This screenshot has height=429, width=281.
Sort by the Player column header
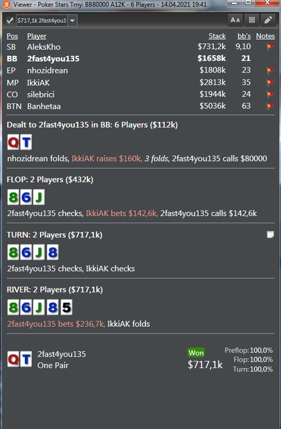37,36
